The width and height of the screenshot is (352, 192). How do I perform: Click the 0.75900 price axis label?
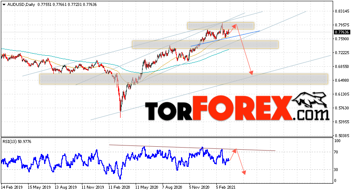[x=342, y=39]
